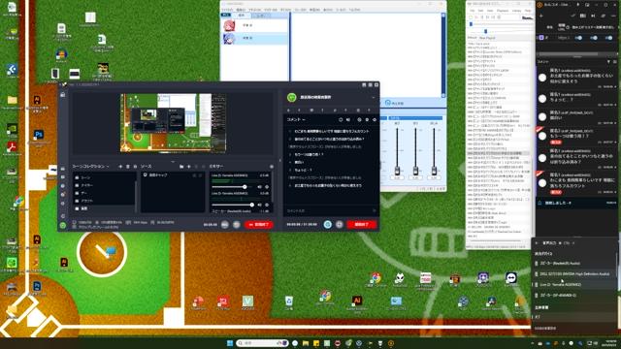Add a source folder in the Sources panel
This screenshot has height=349, width=621.
tap(181, 167)
